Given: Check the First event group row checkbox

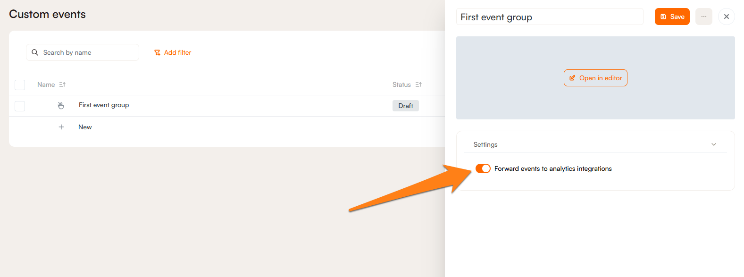Looking at the screenshot, I should pos(20,106).
